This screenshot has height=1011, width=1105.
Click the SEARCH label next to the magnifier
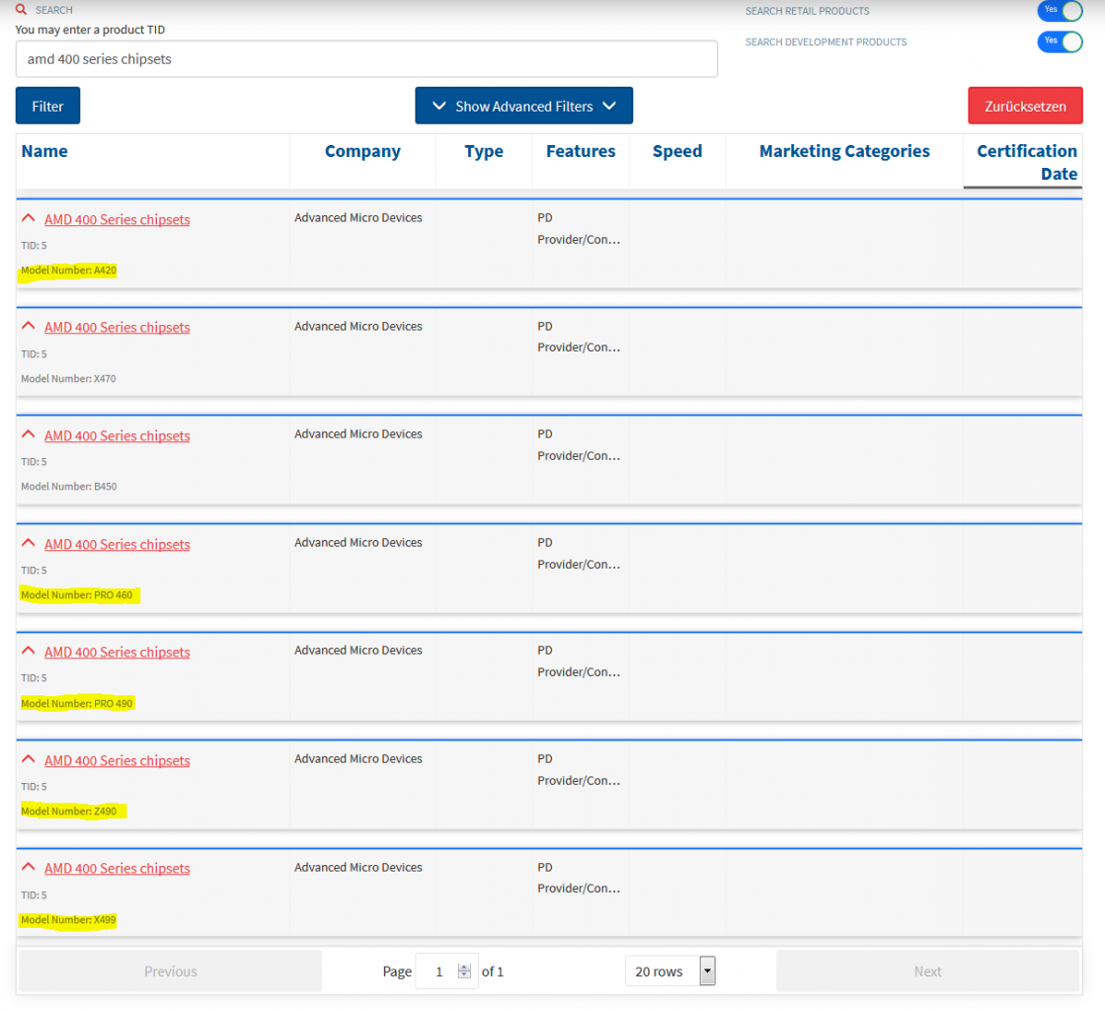(54, 10)
